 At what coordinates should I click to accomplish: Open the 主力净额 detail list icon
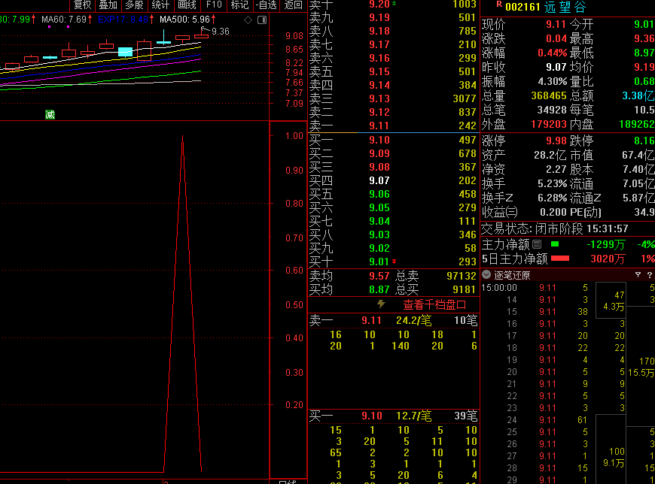(x=537, y=244)
